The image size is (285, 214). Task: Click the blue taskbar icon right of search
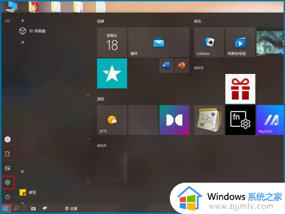33,208
